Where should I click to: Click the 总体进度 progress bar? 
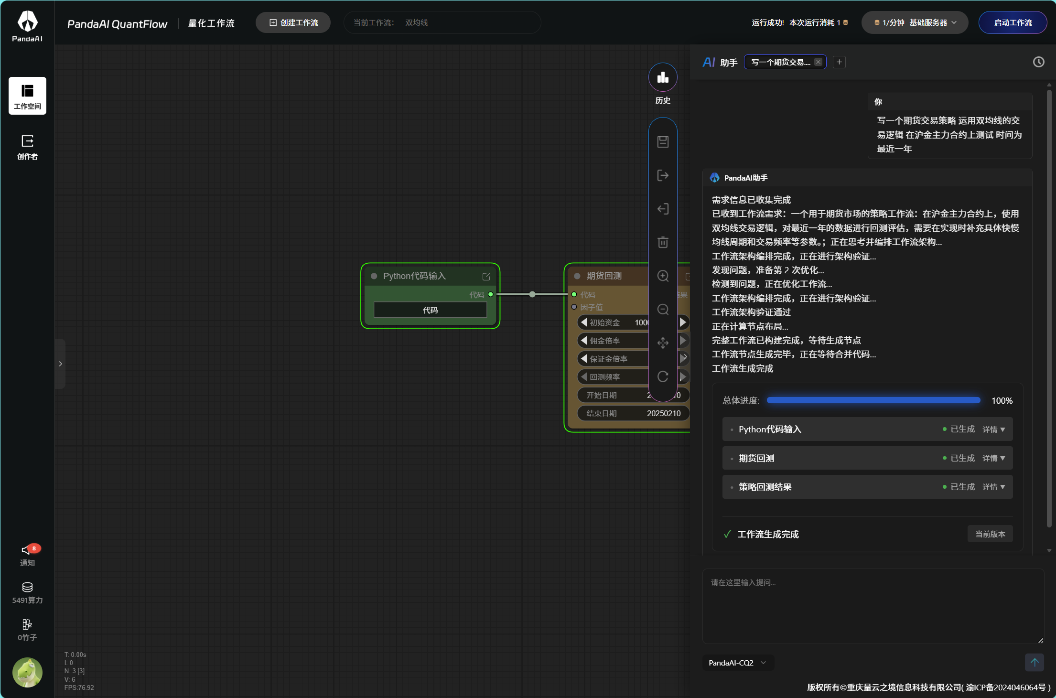[873, 400]
